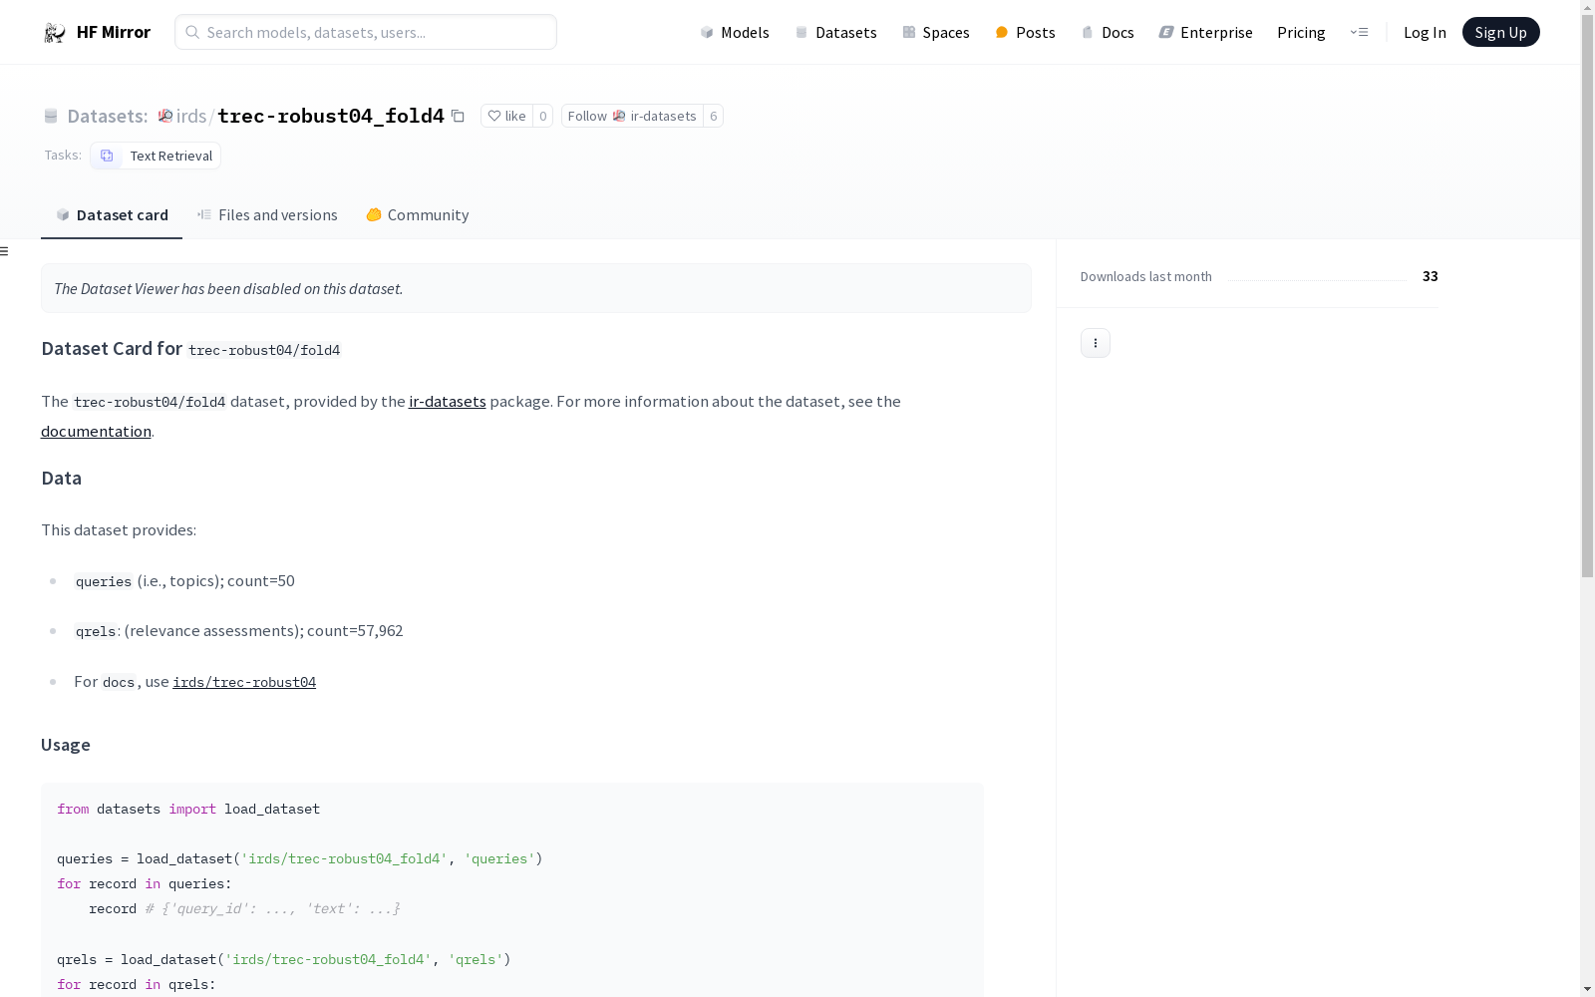1595x997 pixels.
Task: Click scrollbar down arrow
Action: click(x=1587, y=989)
